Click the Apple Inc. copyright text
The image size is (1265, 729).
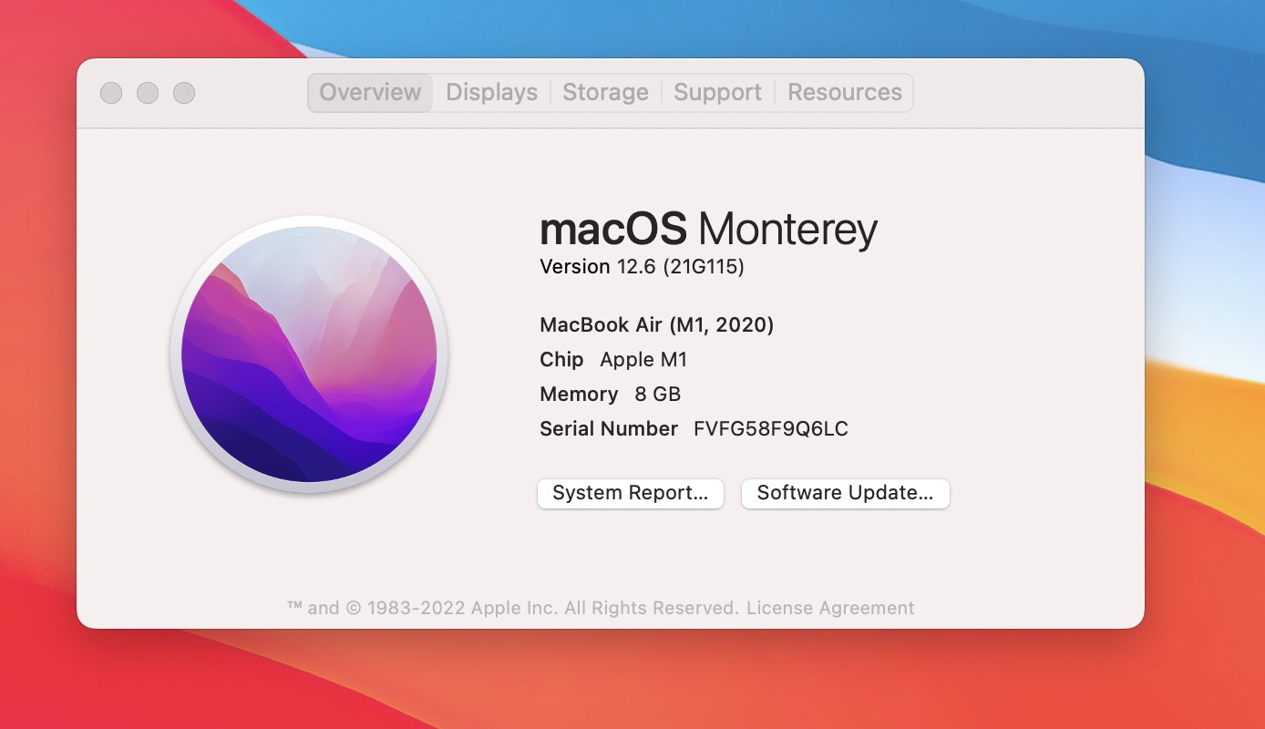click(x=512, y=608)
